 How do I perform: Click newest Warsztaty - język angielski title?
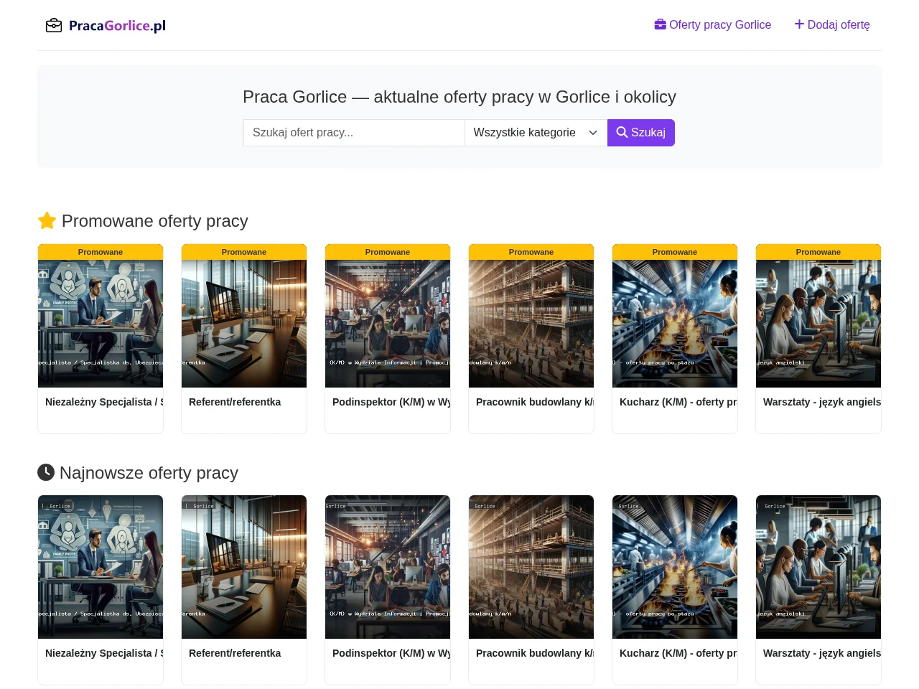[x=822, y=653]
